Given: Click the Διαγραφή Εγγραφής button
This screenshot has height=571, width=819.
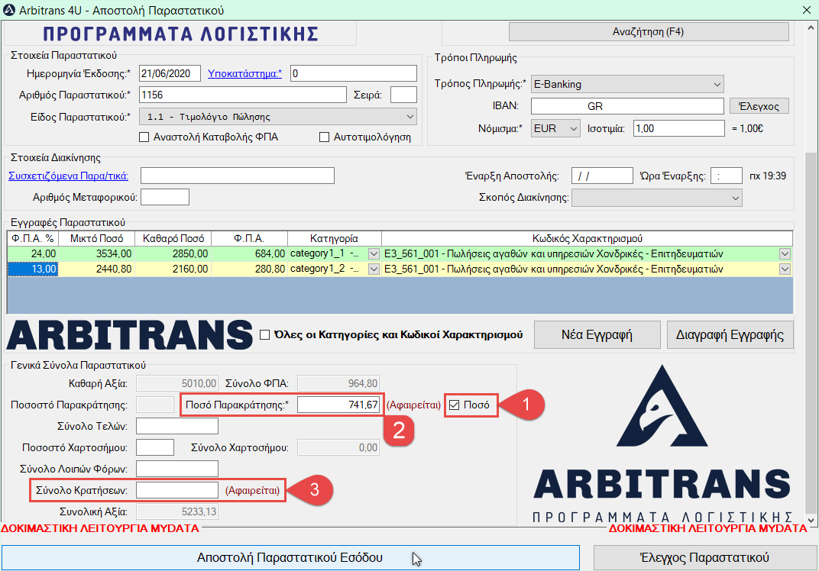Looking at the screenshot, I should (730, 334).
